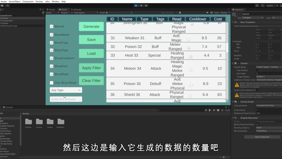Collapse the Graphic Raycaster component
Screen dimensions: 282x159
233,118
